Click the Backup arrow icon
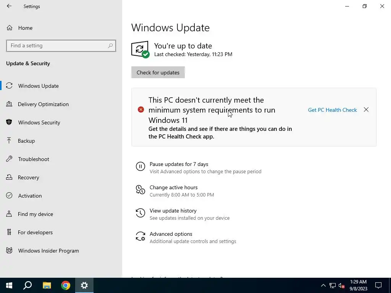The image size is (391, 293). (x=9, y=141)
